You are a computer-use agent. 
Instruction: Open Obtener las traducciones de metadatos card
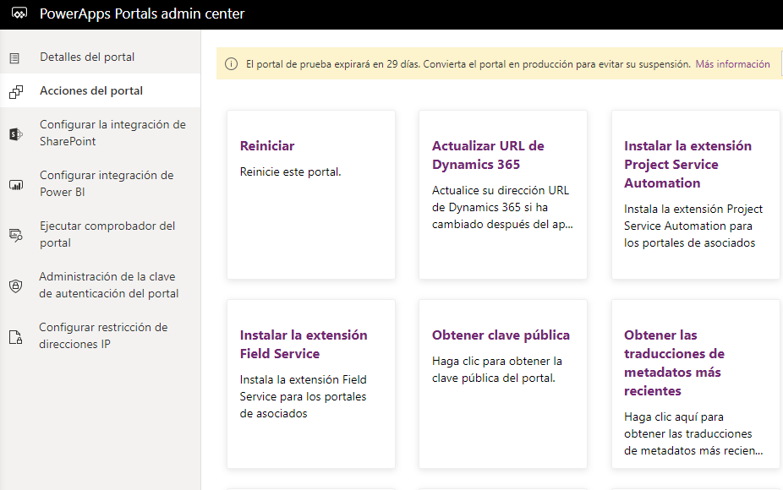[696, 384]
